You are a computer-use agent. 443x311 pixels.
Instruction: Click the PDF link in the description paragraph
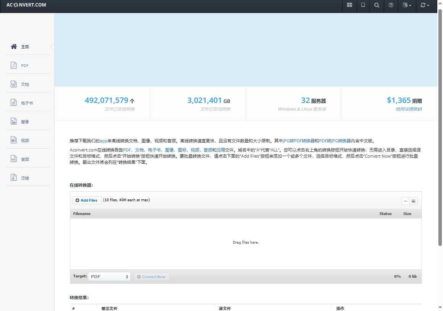click(x=127, y=150)
